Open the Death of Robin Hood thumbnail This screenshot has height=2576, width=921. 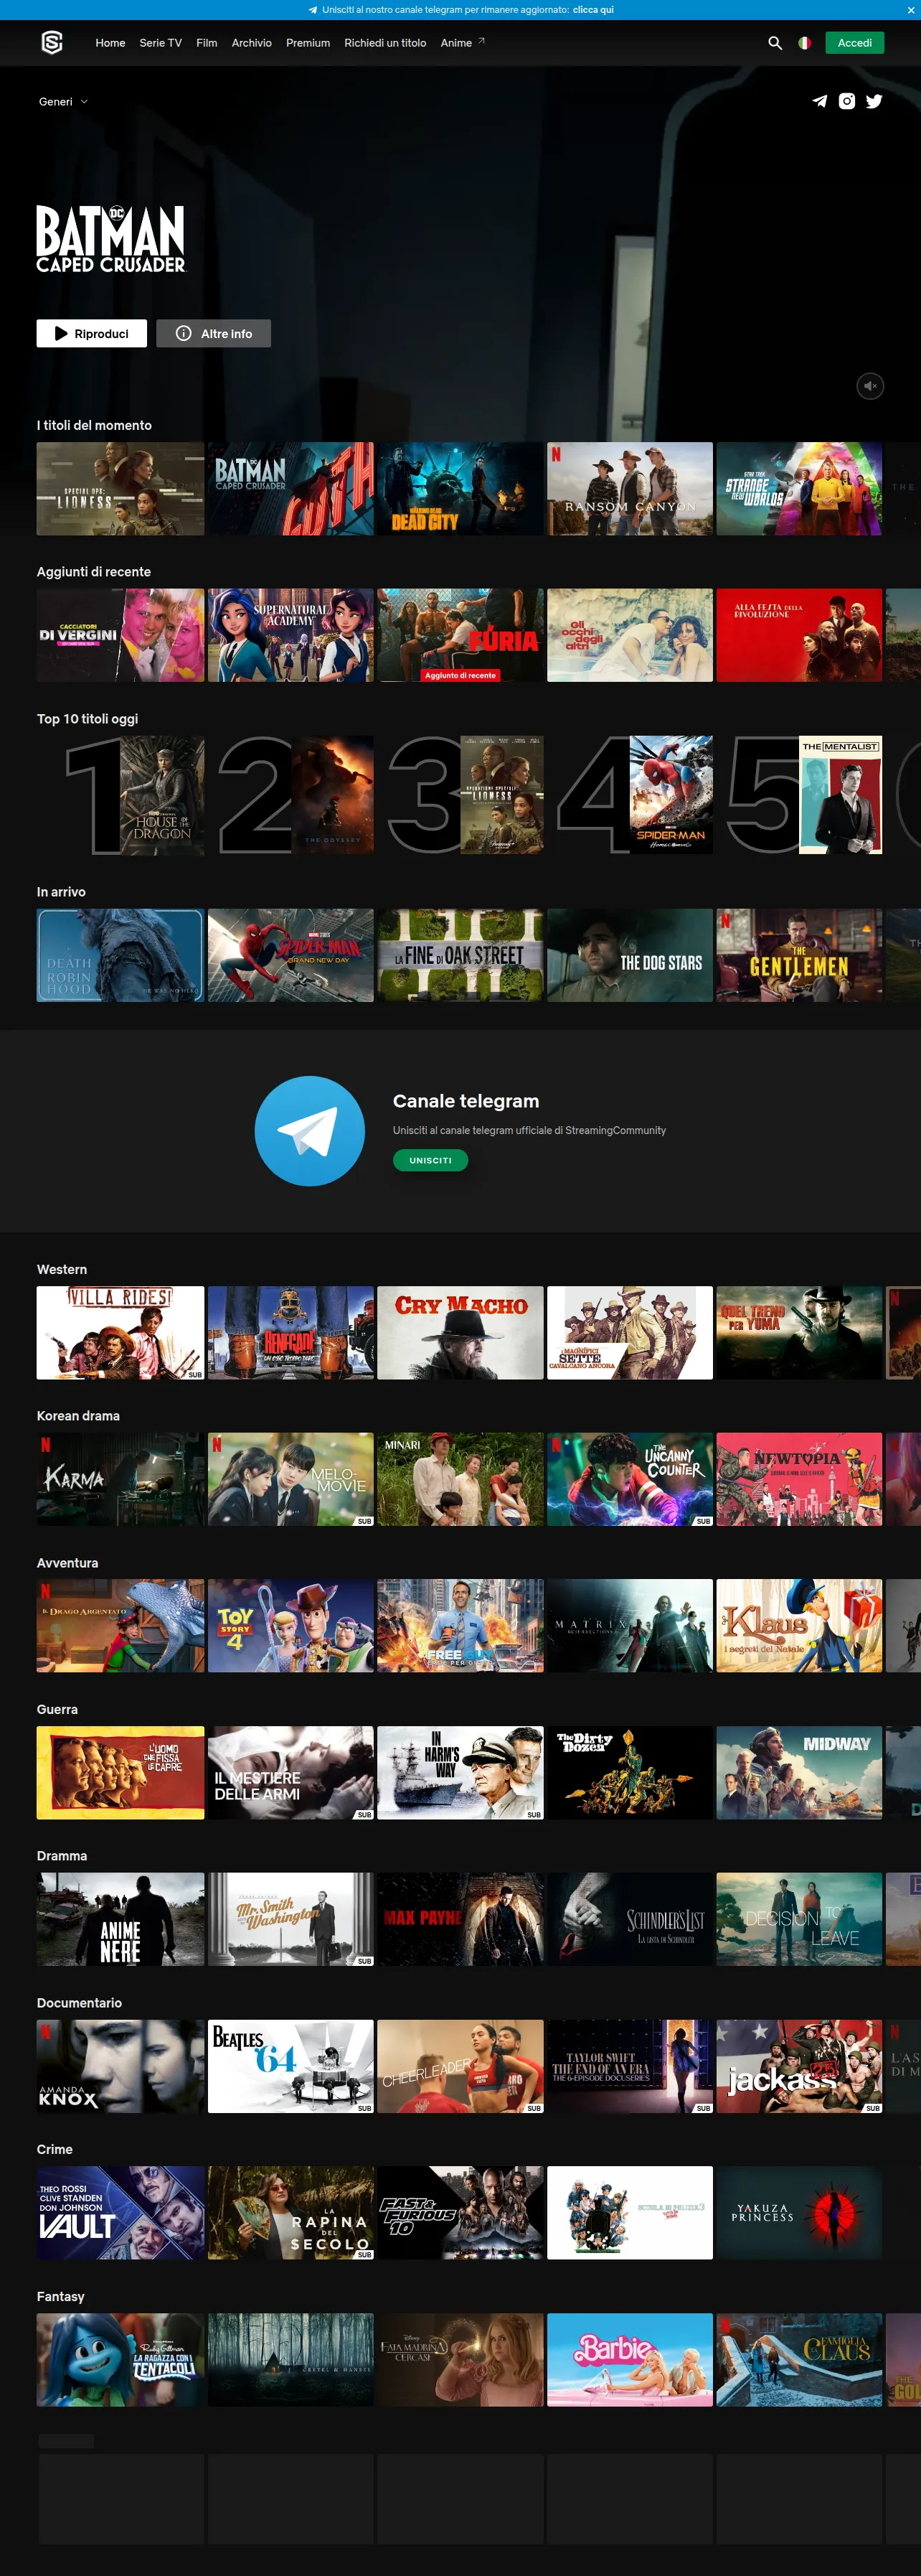121,955
